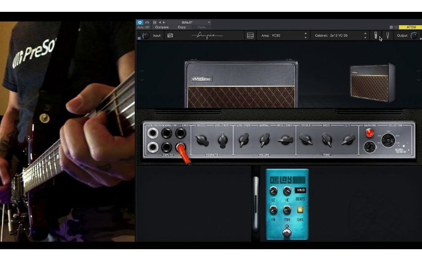422x261 pixels.
Task: Toggle the plugin power bypass button
Action: pyautogui.click(x=140, y=22)
